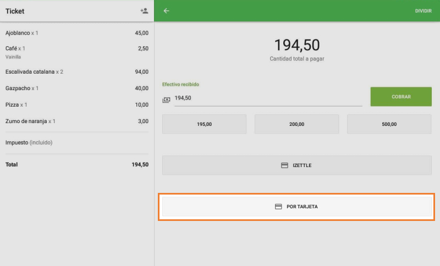Open DIVIDIR to split the payment
Image resolution: width=440 pixels, height=266 pixels.
(423, 11)
